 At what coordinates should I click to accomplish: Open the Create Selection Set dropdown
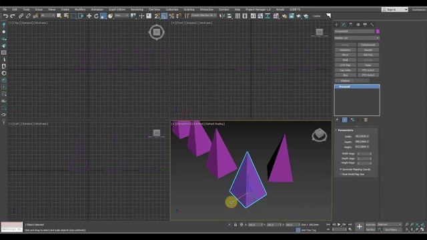(x=203, y=15)
